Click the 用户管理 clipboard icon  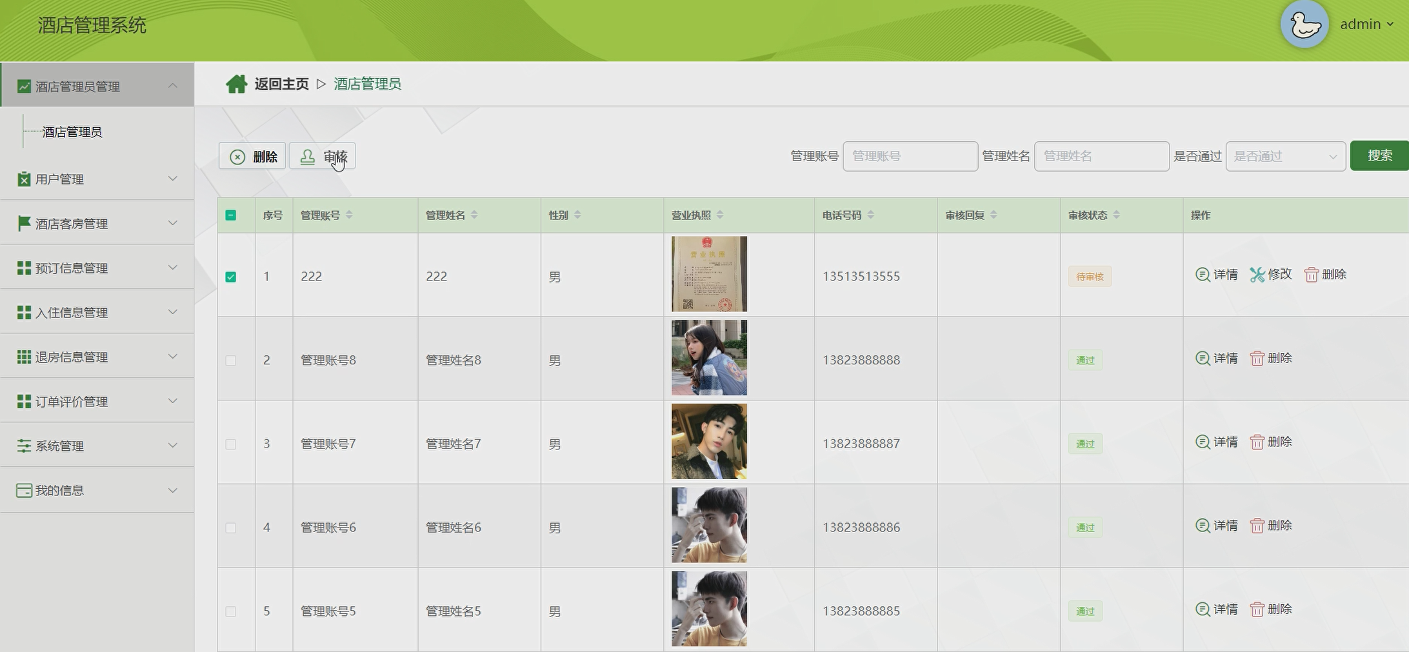(x=24, y=179)
